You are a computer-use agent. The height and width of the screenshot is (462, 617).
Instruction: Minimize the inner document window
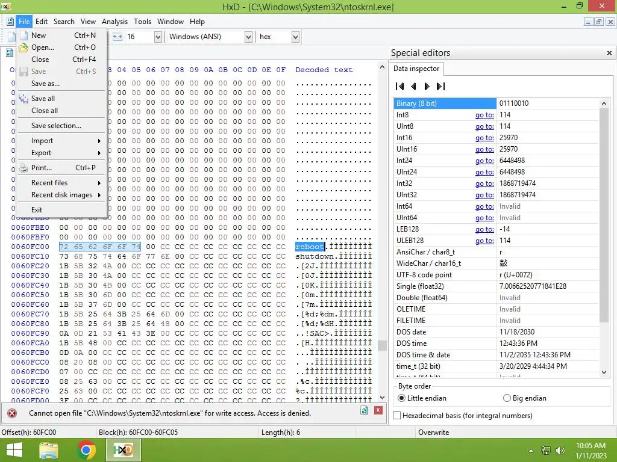pyautogui.click(x=588, y=22)
